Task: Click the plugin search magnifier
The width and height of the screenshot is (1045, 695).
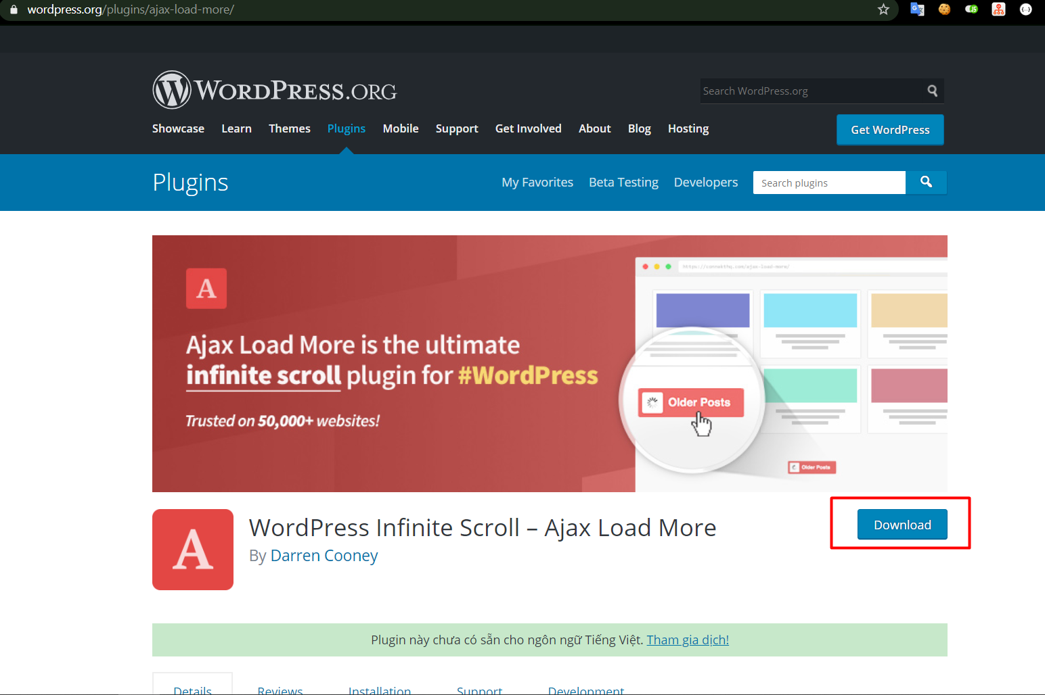Action: [x=926, y=182]
